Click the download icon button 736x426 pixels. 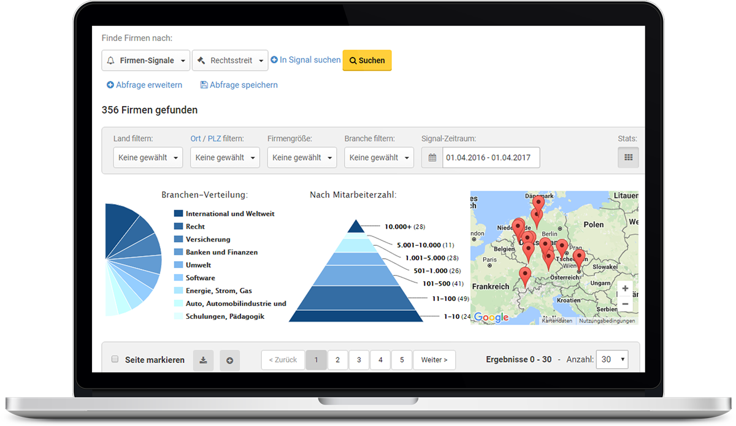coord(203,360)
